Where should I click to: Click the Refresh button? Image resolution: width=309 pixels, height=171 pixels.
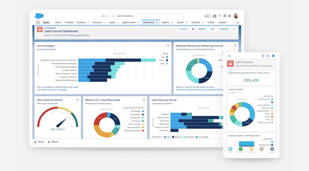pyautogui.click(x=202, y=29)
